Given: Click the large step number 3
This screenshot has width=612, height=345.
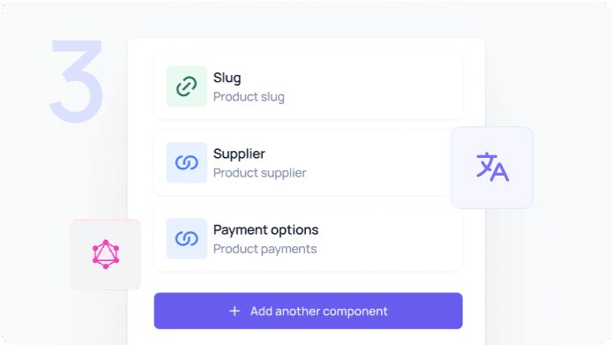Looking at the screenshot, I should pos(77,81).
